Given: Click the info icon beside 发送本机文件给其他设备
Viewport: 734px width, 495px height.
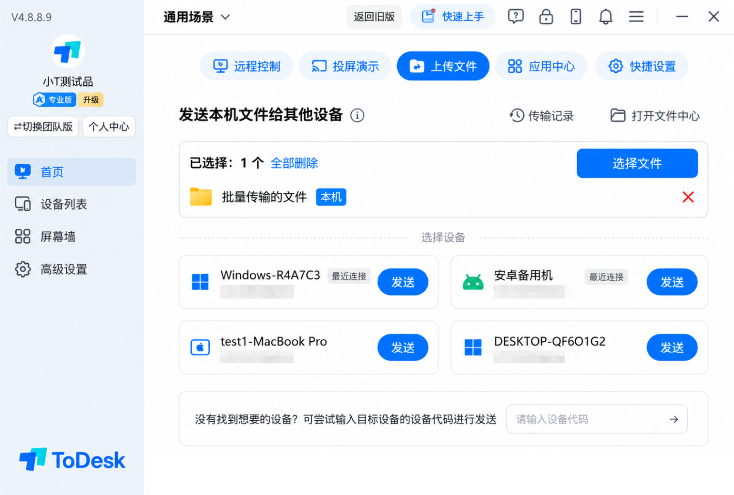Looking at the screenshot, I should tap(357, 115).
